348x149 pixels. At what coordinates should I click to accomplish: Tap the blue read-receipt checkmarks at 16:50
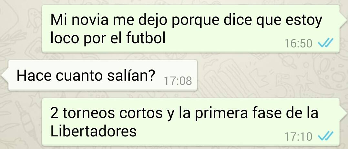coord(326,43)
